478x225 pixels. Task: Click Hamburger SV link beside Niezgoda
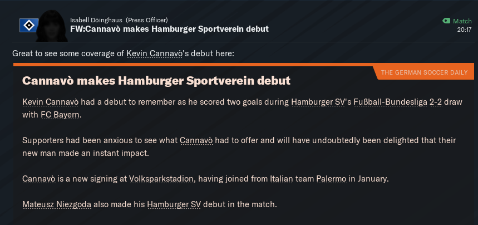174,204
